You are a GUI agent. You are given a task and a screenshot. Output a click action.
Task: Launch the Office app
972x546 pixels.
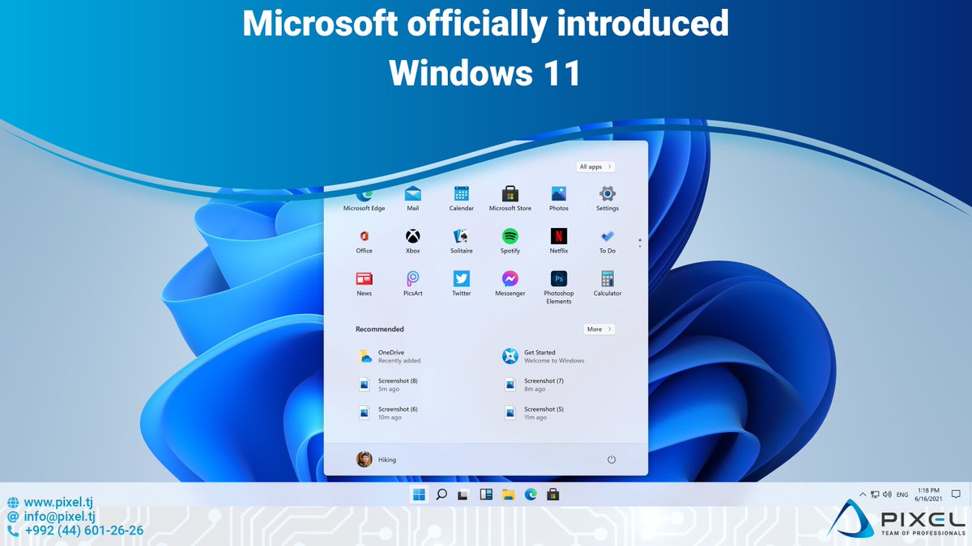pos(364,242)
